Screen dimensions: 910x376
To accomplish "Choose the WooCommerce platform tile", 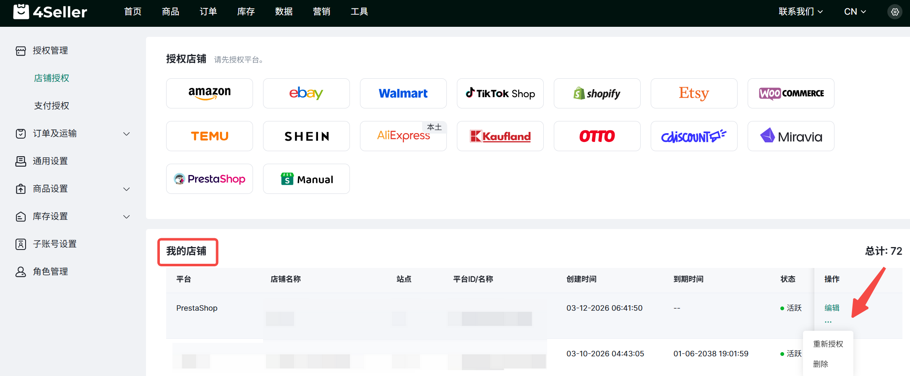I will point(791,93).
